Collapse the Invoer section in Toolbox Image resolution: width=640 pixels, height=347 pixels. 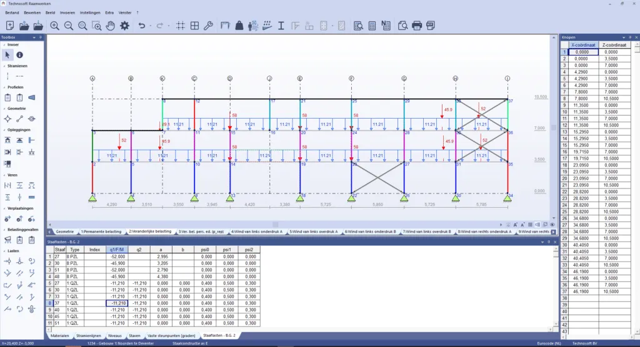[x=4, y=44]
